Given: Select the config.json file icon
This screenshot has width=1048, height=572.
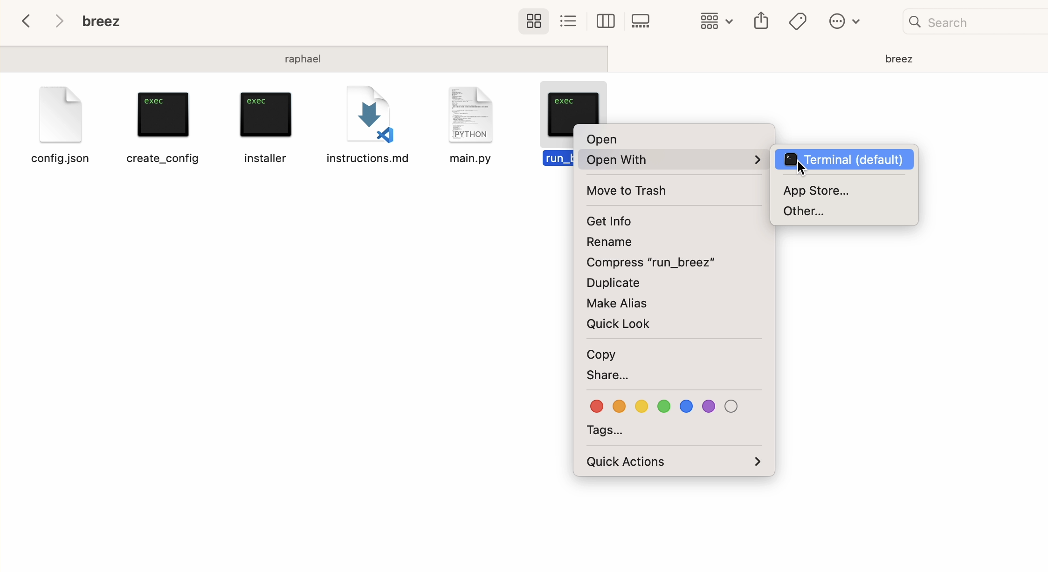Looking at the screenshot, I should click(x=61, y=115).
